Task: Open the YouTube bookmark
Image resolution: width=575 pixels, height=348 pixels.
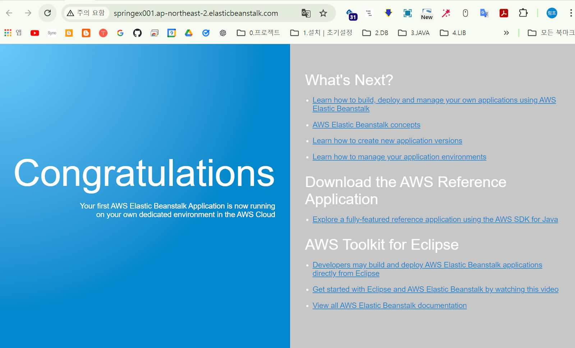Action: coord(35,33)
